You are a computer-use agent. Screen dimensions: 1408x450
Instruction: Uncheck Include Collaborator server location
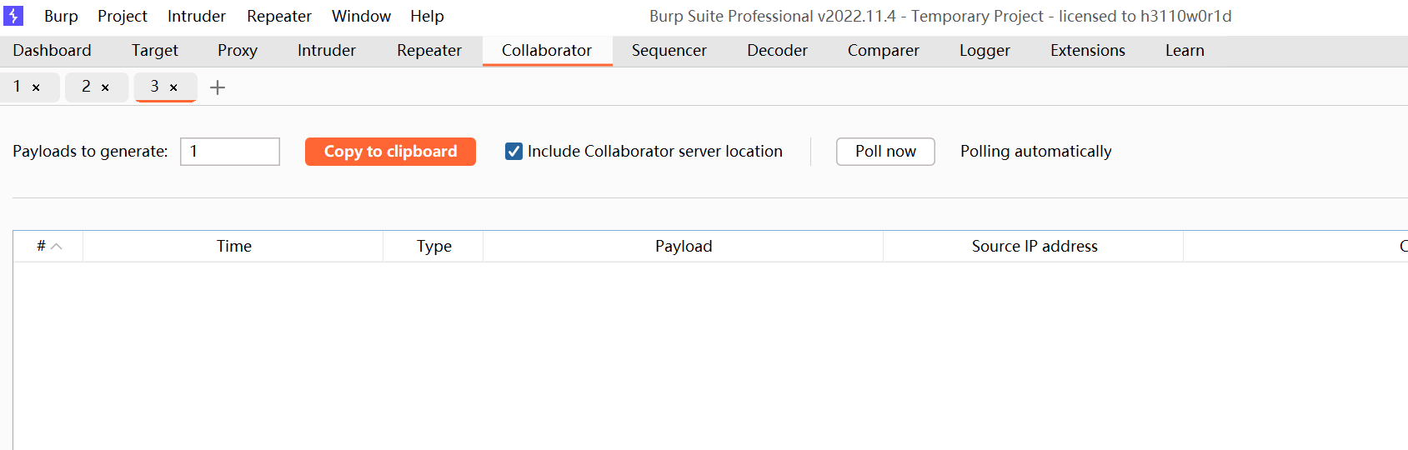[514, 152]
